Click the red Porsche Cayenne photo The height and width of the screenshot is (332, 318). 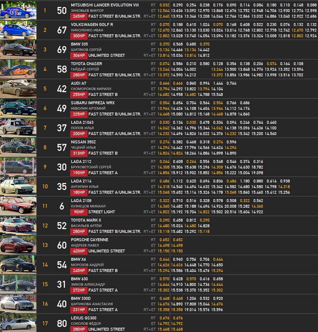pos(18,245)
